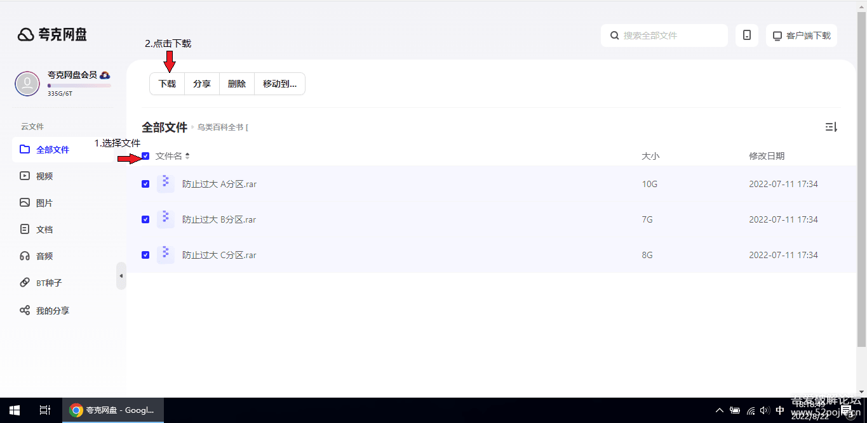Screen dimensions: 867x423
Task: Click the Quark cloud drive logo
Action: tap(52, 35)
